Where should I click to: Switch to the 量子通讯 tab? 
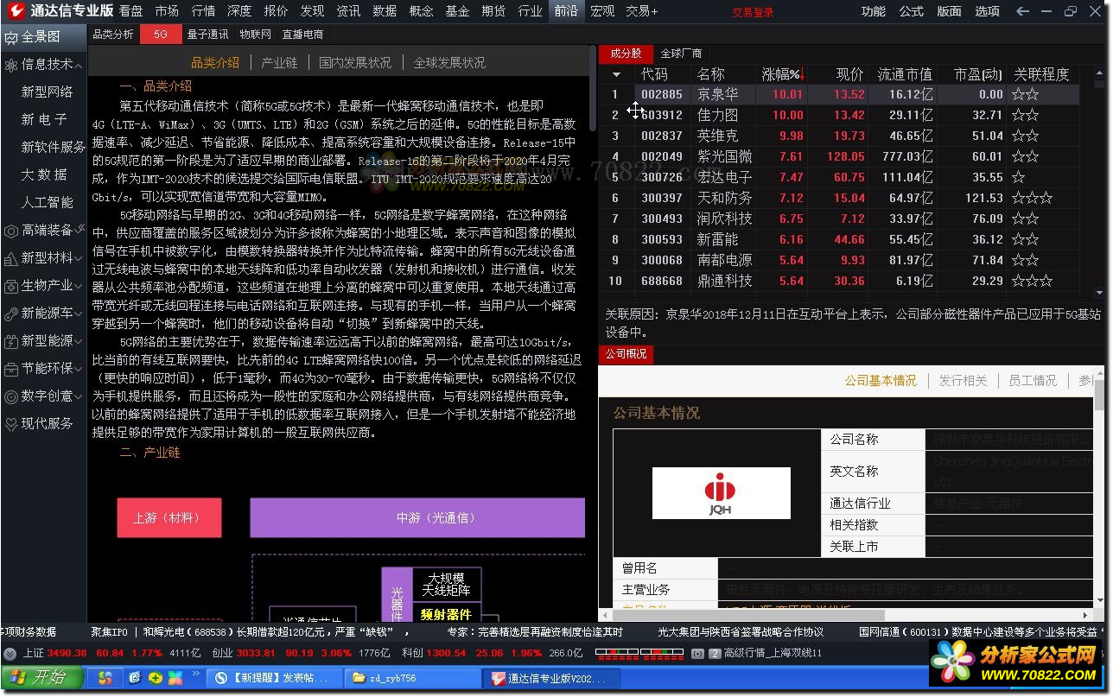coord(207,35)
